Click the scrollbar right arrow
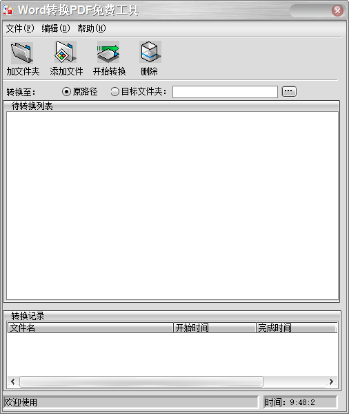Screen dimensions: 349x414 [331, 382]
